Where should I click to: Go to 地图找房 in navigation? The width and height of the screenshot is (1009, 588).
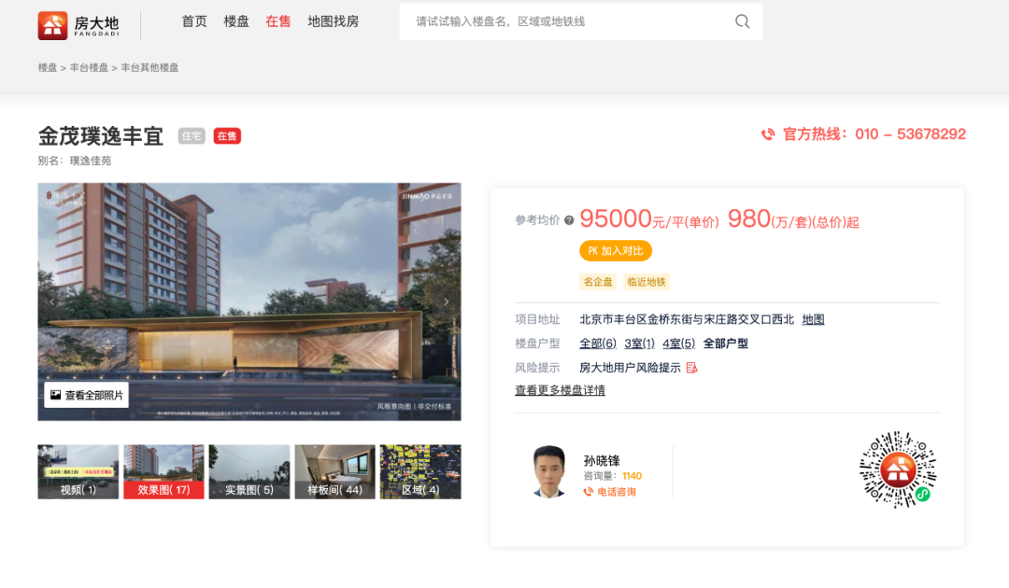333,21
